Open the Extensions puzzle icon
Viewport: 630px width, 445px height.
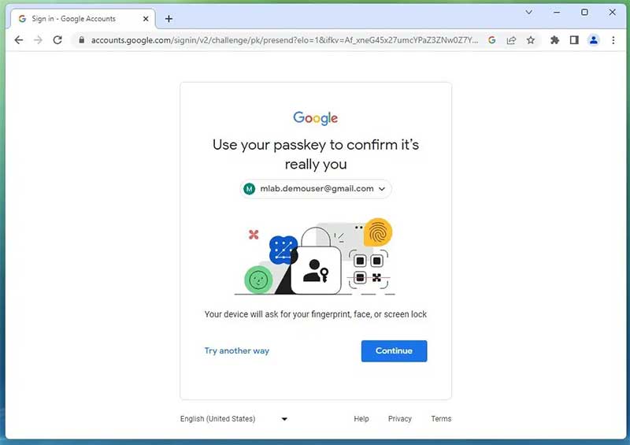555,40
